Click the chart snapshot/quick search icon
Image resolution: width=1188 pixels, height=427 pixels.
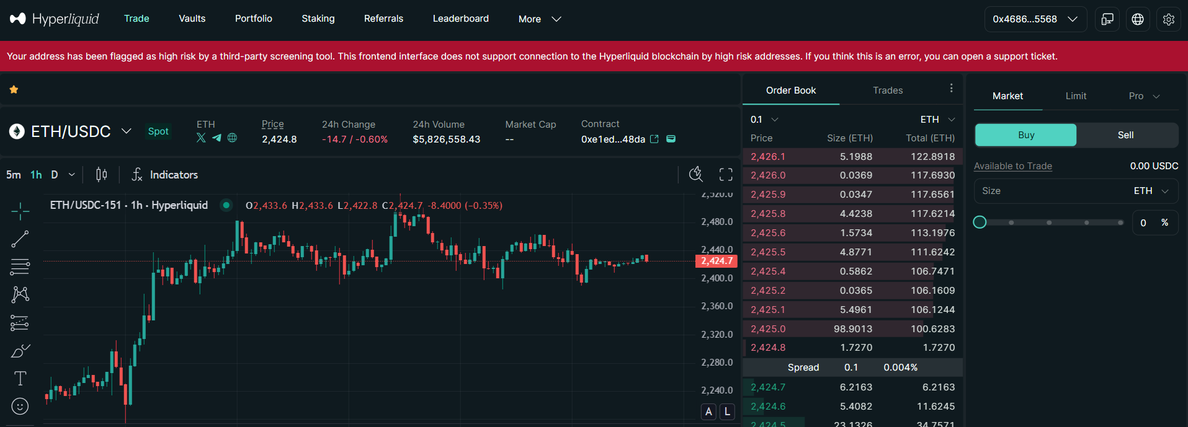[x=696, y=175]
